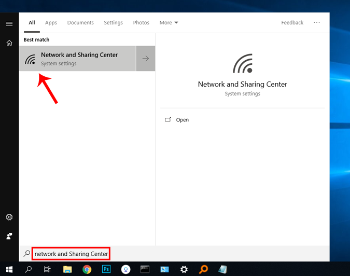Go to Home in search sidebar
Image resolution: width=350 pixels, height=276 pixels.
coord(9,43)
